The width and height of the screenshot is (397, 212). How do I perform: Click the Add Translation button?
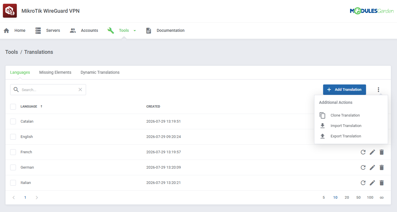(345, 90)
